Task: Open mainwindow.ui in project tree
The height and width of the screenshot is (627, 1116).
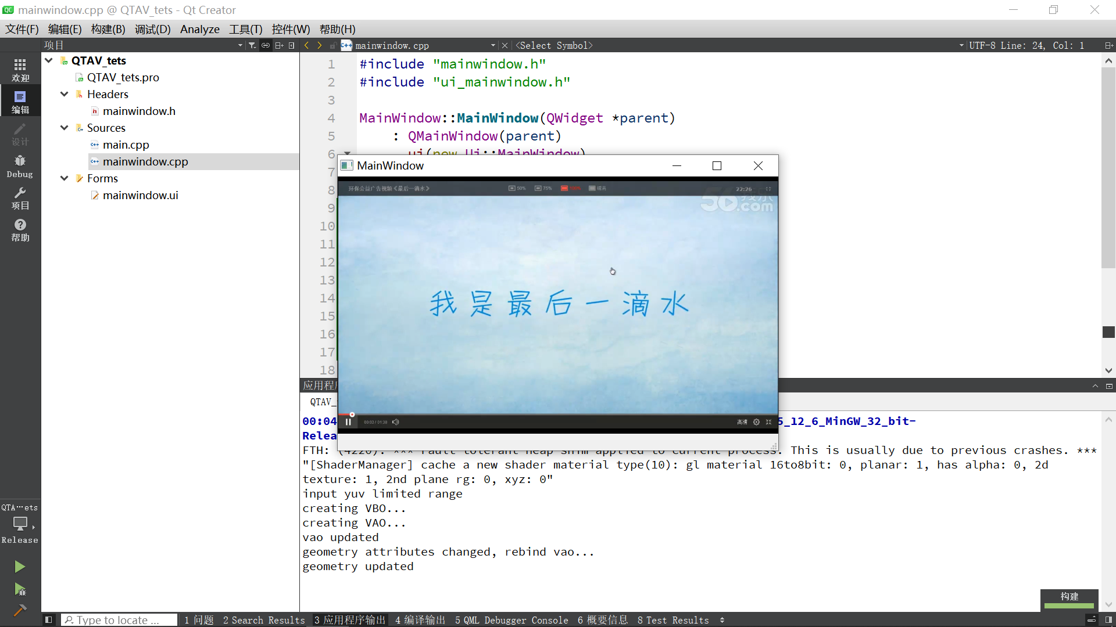Action: 140,196
